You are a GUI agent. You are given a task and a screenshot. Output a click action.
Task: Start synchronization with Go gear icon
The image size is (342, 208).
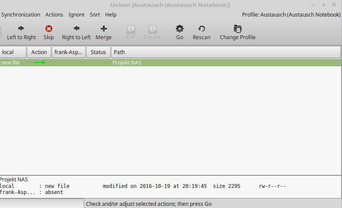(180, 29)
